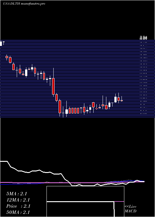Click the "<<Live MACD" label
The width and height of the screenshot is (155, 217).
click(x=131, y=209)
